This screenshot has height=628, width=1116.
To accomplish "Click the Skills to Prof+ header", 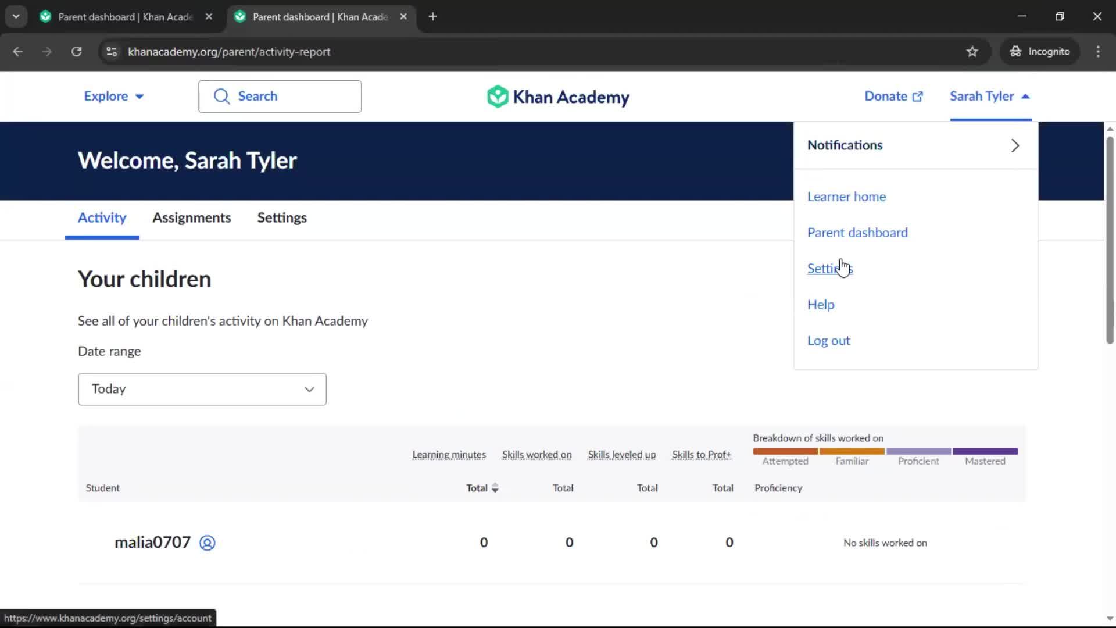I will point(702,455).
